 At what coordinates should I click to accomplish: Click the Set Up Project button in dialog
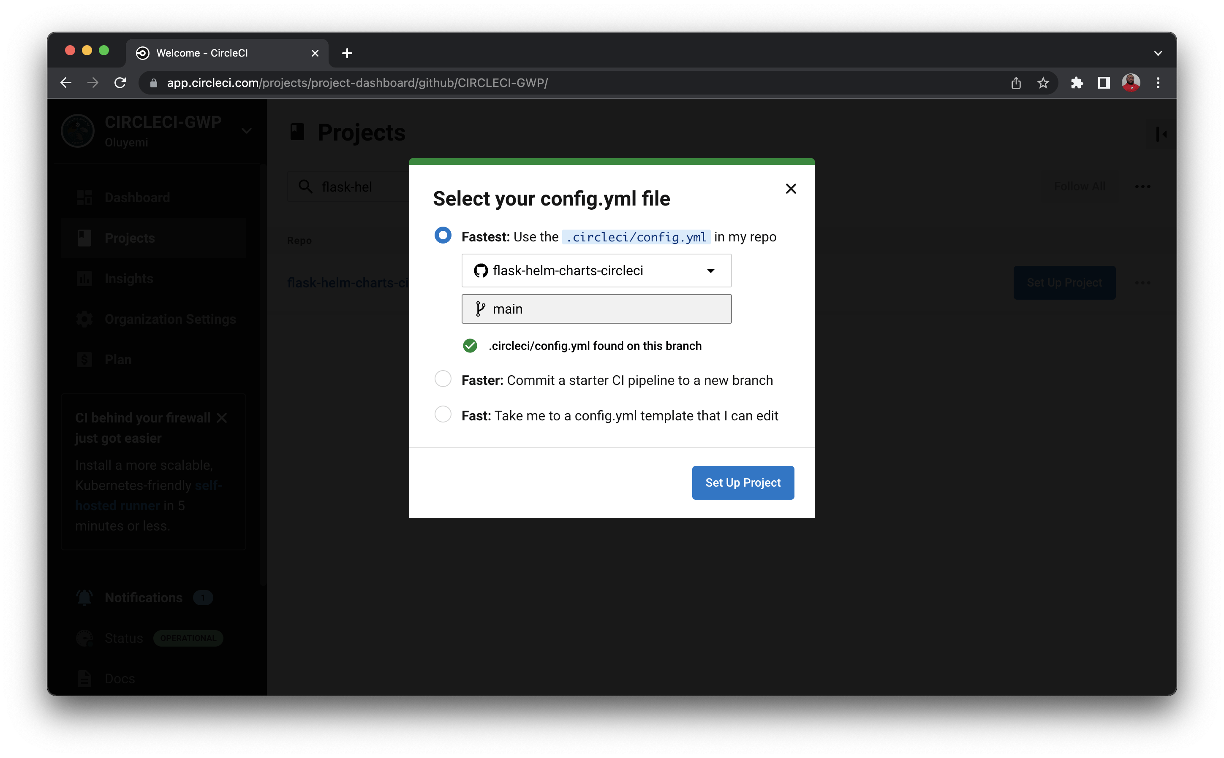[743, 482]
